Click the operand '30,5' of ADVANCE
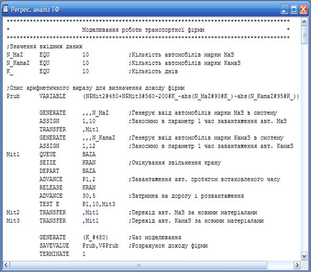 click(89, 196)
